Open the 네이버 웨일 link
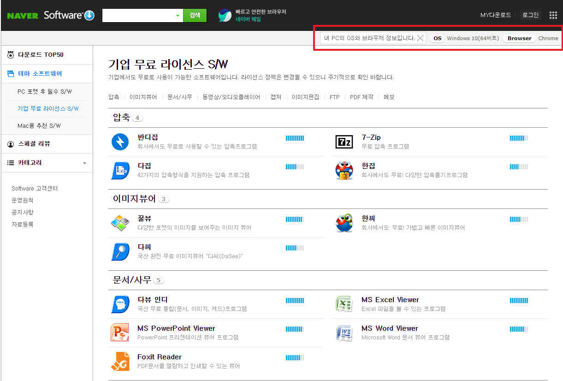563x381 pixels. 248,19
